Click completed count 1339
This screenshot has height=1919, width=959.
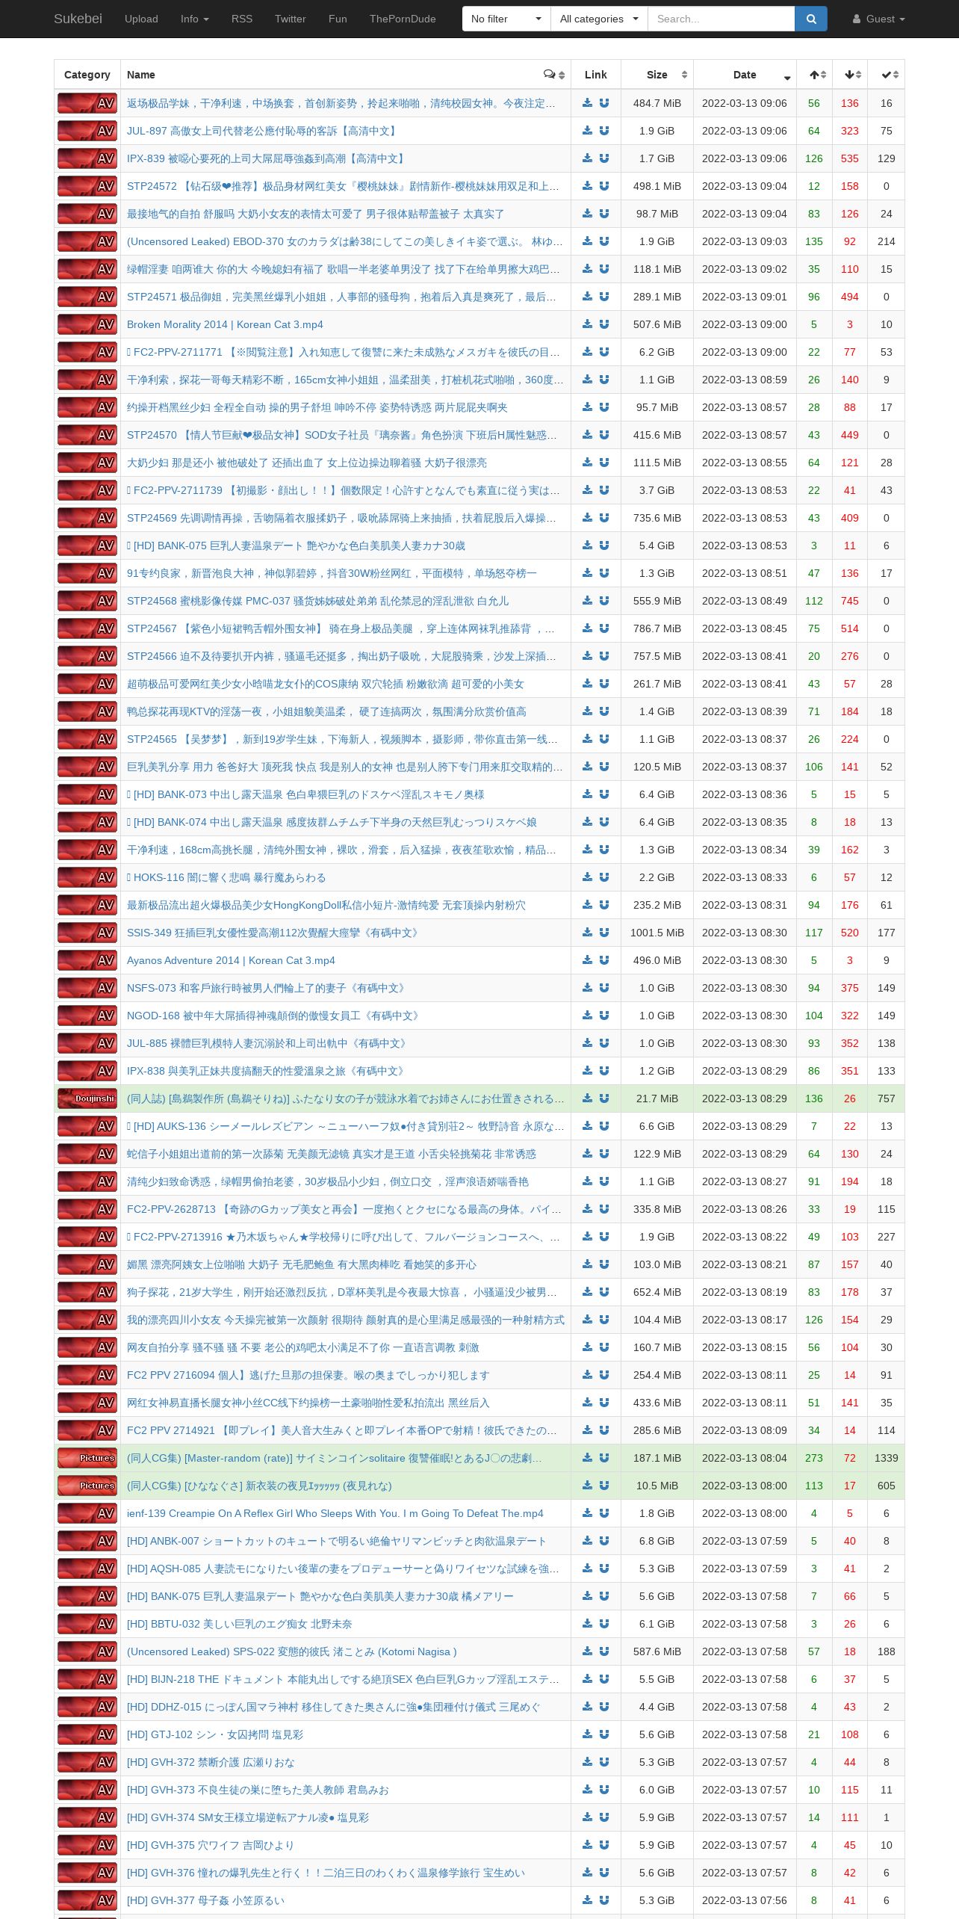click(887, 1458)
